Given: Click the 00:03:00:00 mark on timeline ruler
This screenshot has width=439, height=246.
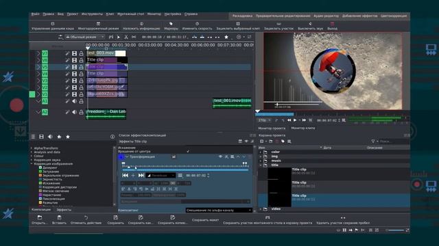Looking at the screenshot, I should (150, 45).
